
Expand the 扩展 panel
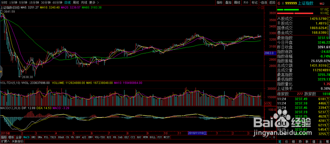[x=5, y=141]
